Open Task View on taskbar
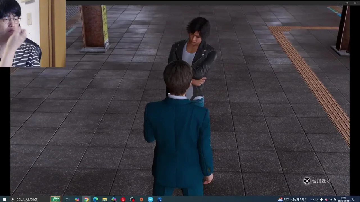This screenshot has height=202, width=360. click(67, 199)
